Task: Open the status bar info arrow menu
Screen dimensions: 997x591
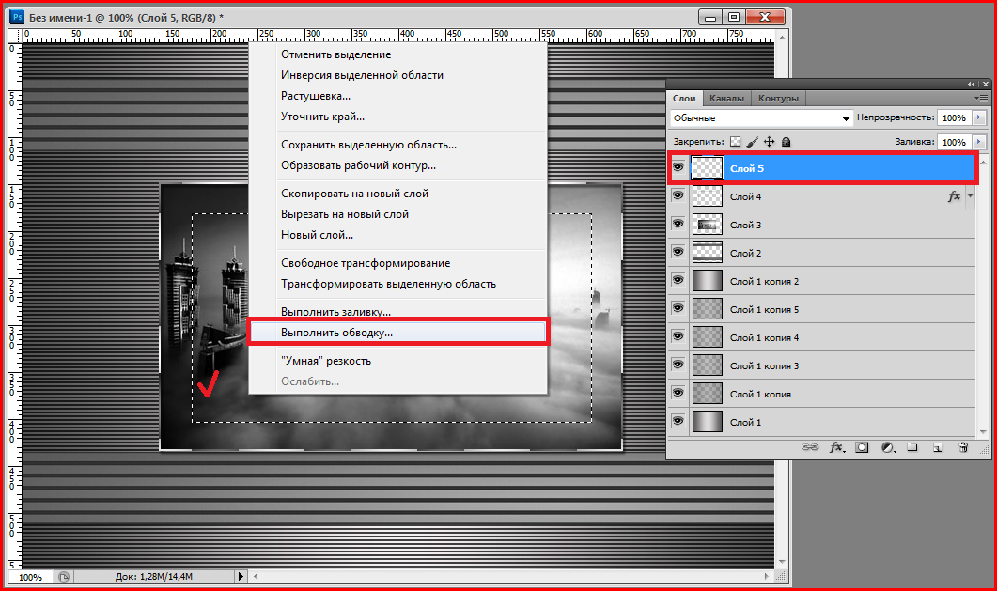Action: coord(241,576)
